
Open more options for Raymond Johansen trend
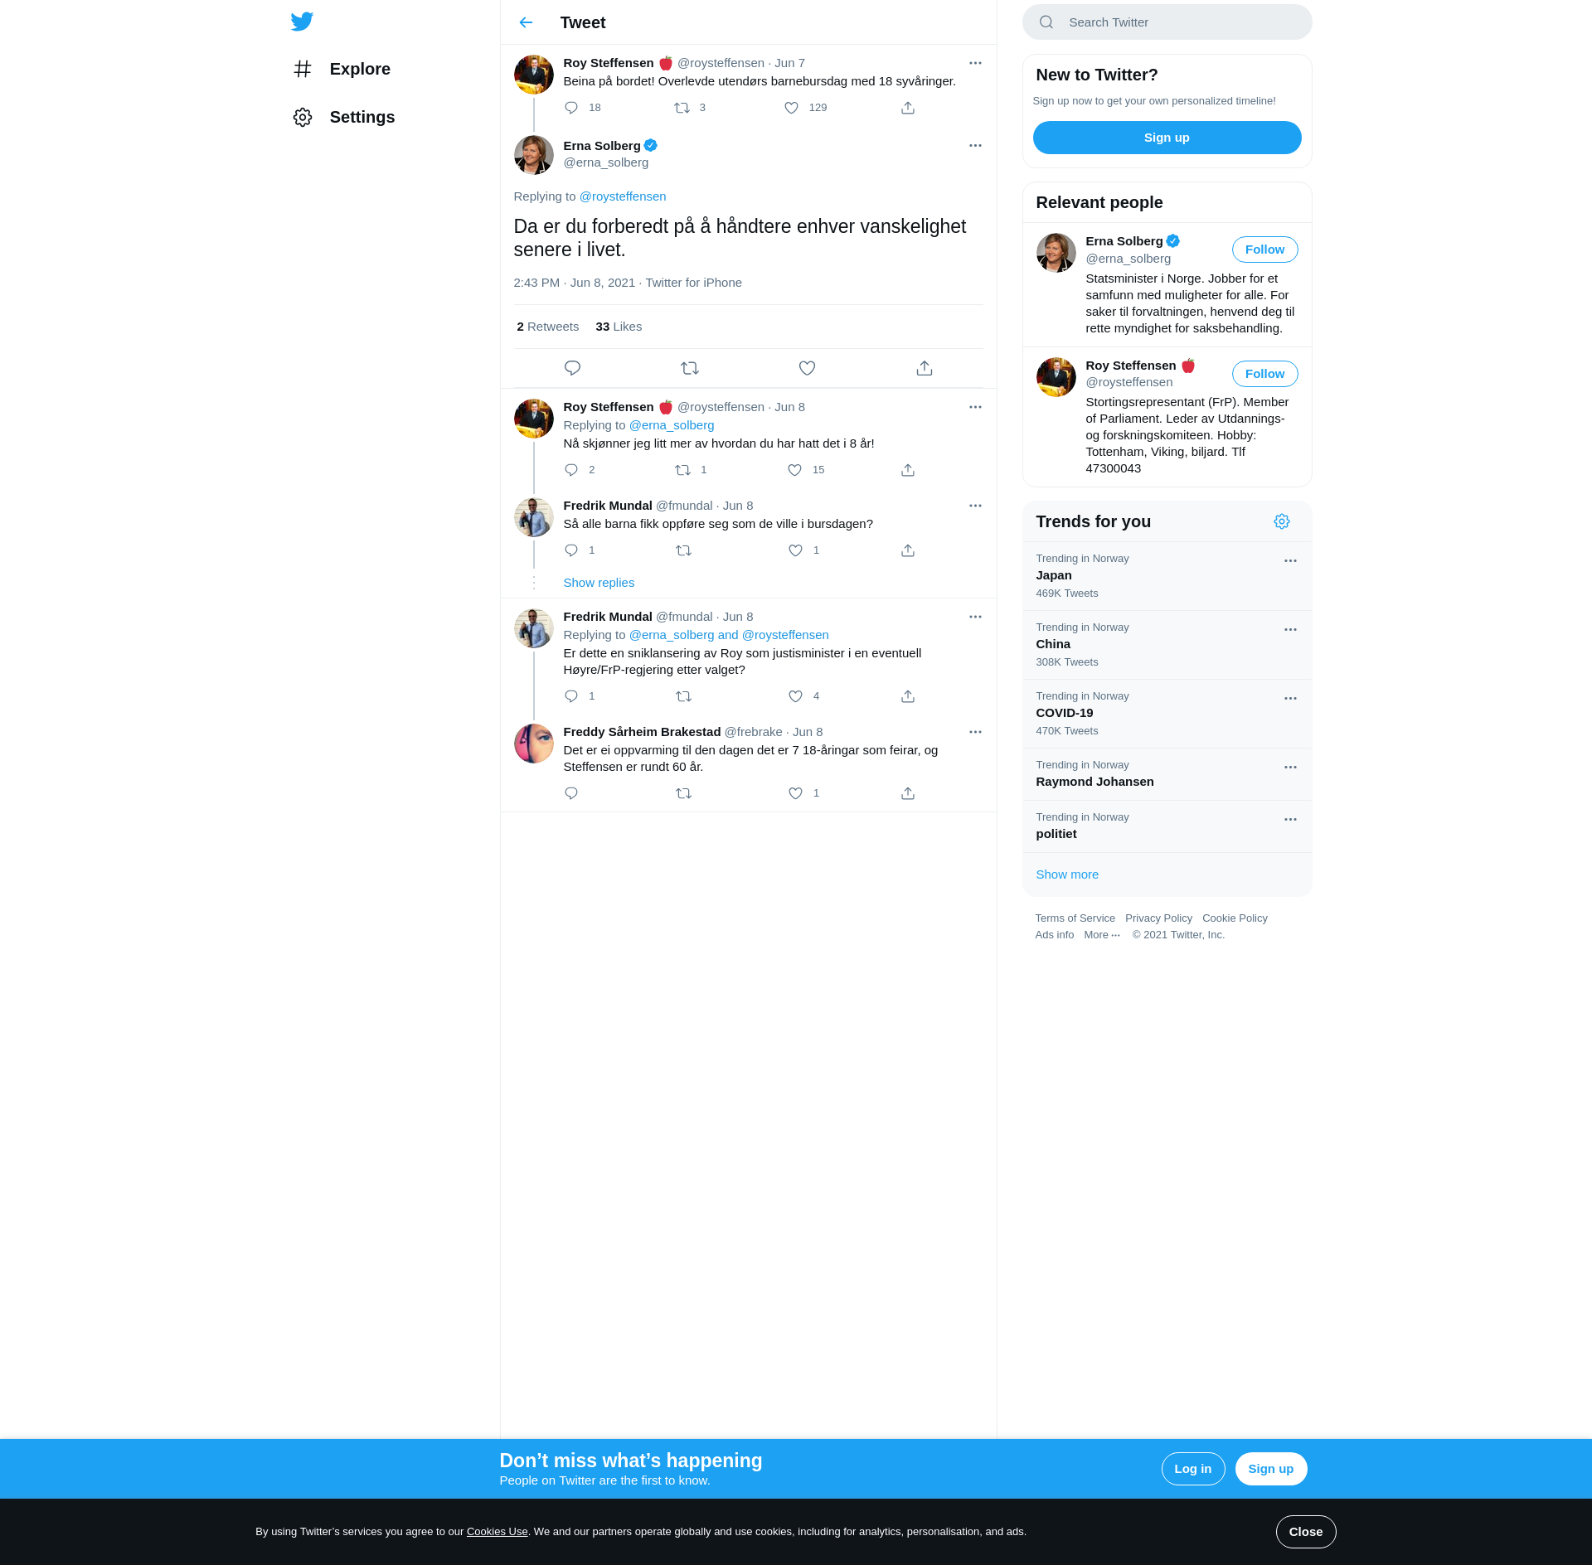coord(1290,768)
